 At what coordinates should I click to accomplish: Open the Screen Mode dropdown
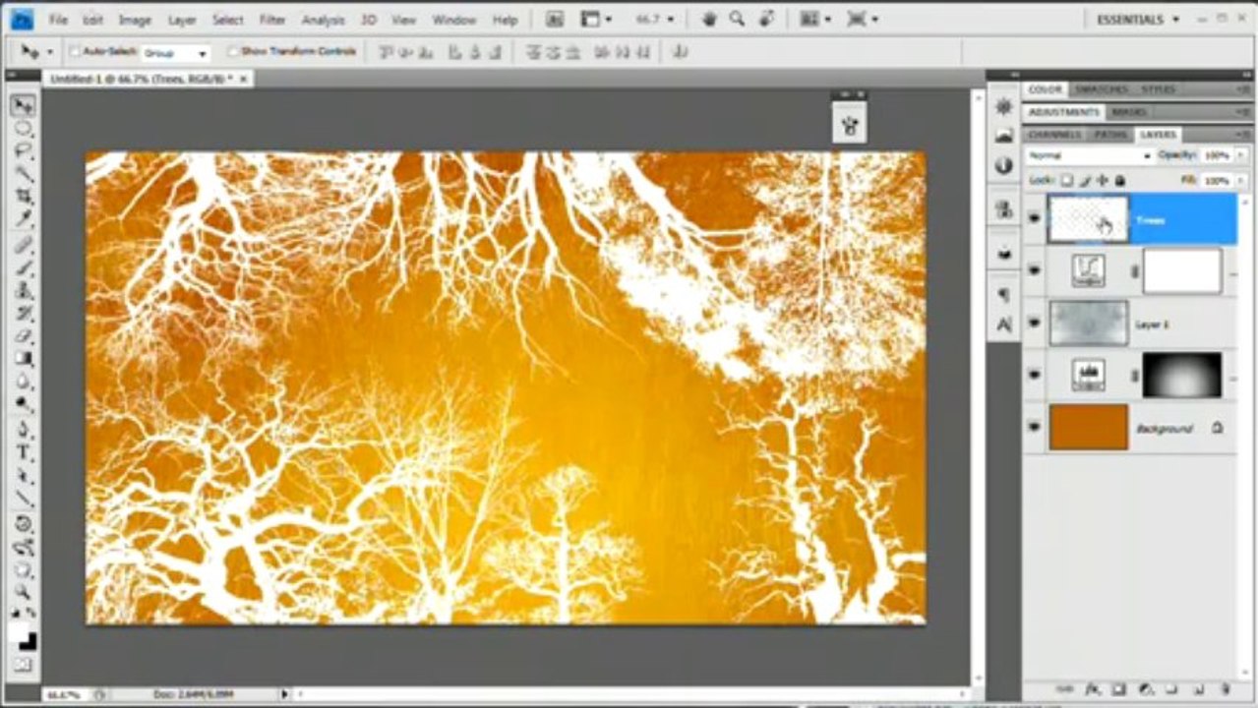coord(863,19)
